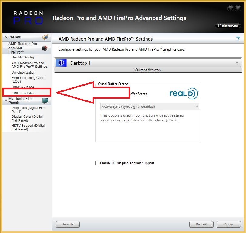Open the Synchronization page
The height and width of the screenshot is (233, 246).
pyautogui.click(x=23, y=72)
